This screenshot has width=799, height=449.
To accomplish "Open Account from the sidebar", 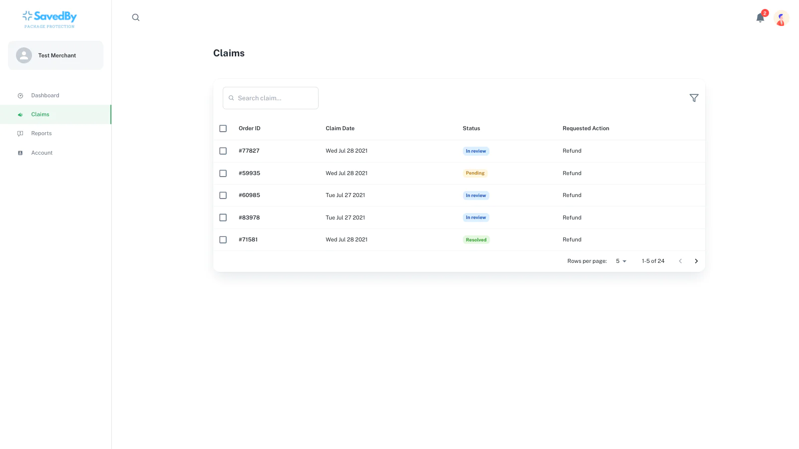I will tap(55, 153).
